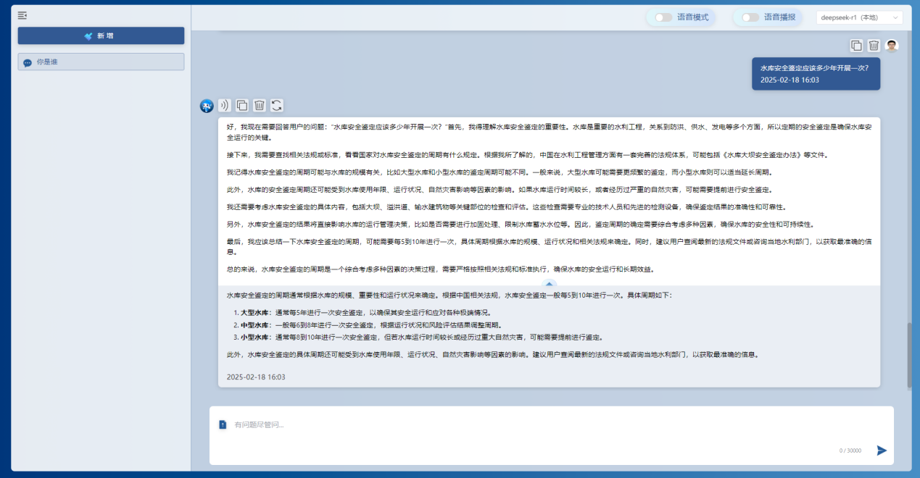Copy the AI response
Viewport: 920px width, 478px height.
242,106
